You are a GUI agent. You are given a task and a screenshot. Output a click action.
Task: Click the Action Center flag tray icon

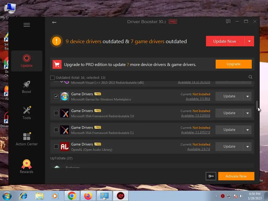pos(235,196)
